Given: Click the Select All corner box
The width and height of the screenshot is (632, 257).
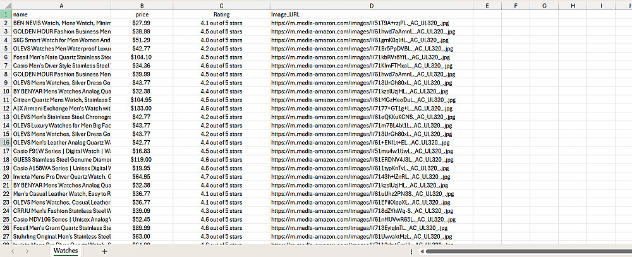Looking at the screenshot, I should point(6,6).
